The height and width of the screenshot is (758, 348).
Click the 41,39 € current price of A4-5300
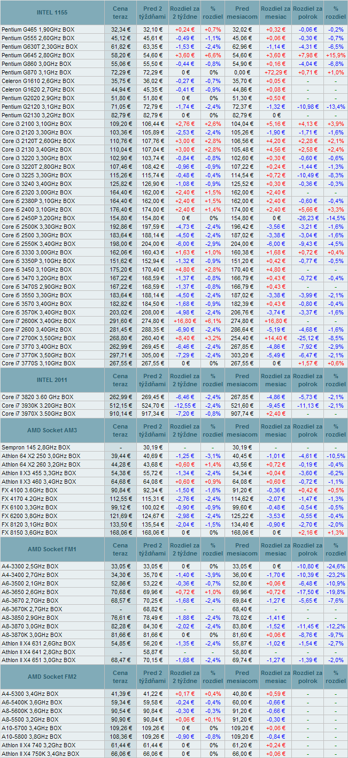(120, 693)
